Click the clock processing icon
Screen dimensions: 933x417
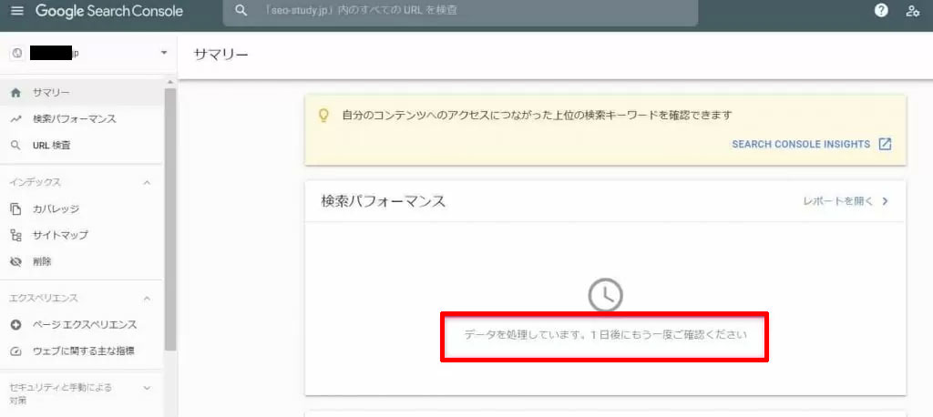coord(605,294)
